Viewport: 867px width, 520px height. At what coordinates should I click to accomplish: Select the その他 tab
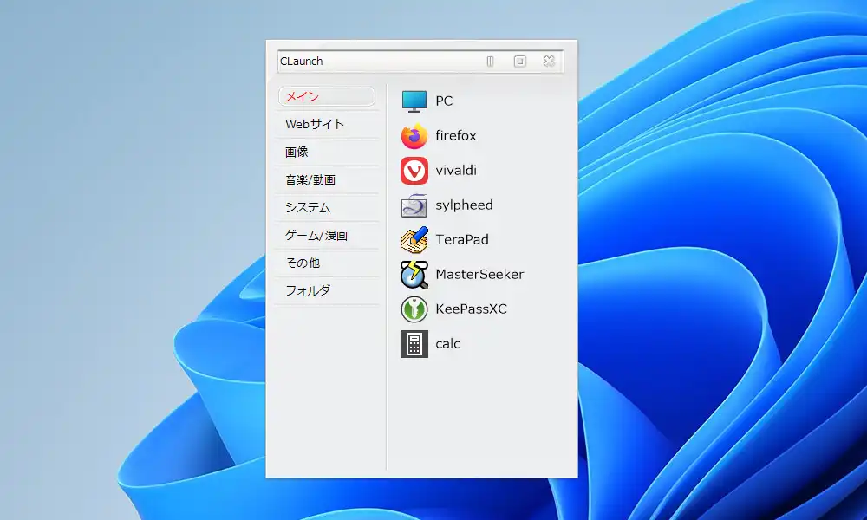click(x=327, y=263)
